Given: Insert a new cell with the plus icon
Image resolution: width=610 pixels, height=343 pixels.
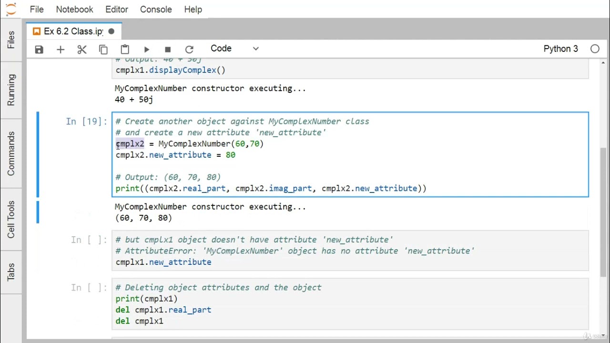Looking at the screenshot, I should [61, 50].
